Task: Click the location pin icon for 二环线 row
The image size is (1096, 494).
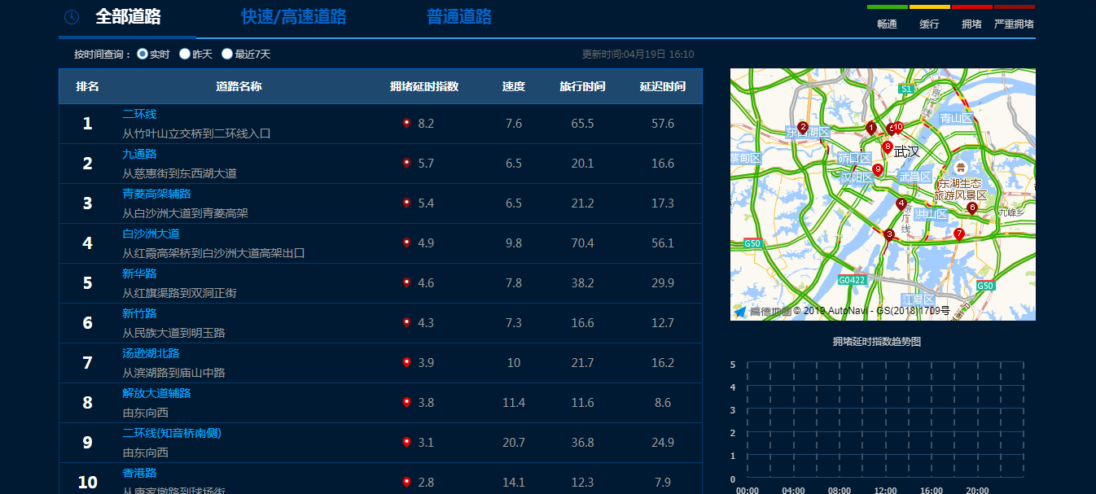Action: click(406, 124)
